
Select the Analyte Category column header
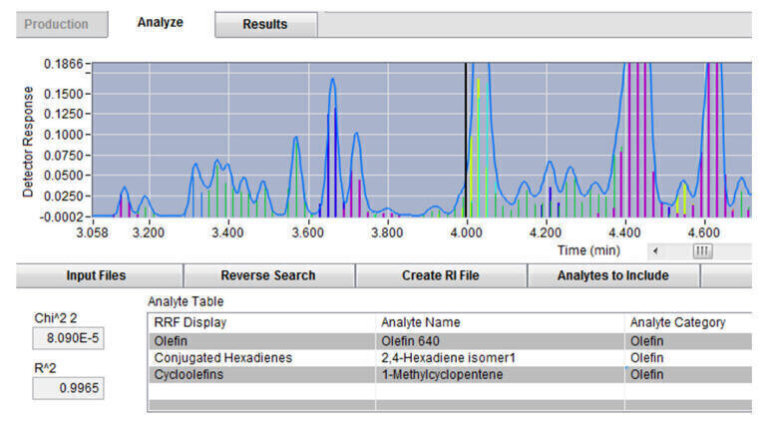coord(689,322)
